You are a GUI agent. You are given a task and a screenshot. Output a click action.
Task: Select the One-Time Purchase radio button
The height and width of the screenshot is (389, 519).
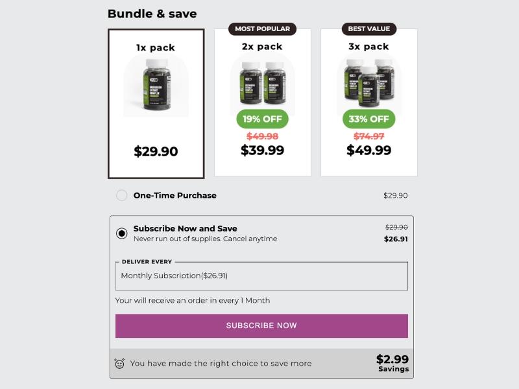[x=121, y=195]
